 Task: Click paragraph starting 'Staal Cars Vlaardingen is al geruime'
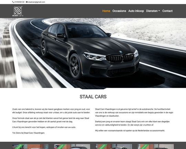[134, 112]
